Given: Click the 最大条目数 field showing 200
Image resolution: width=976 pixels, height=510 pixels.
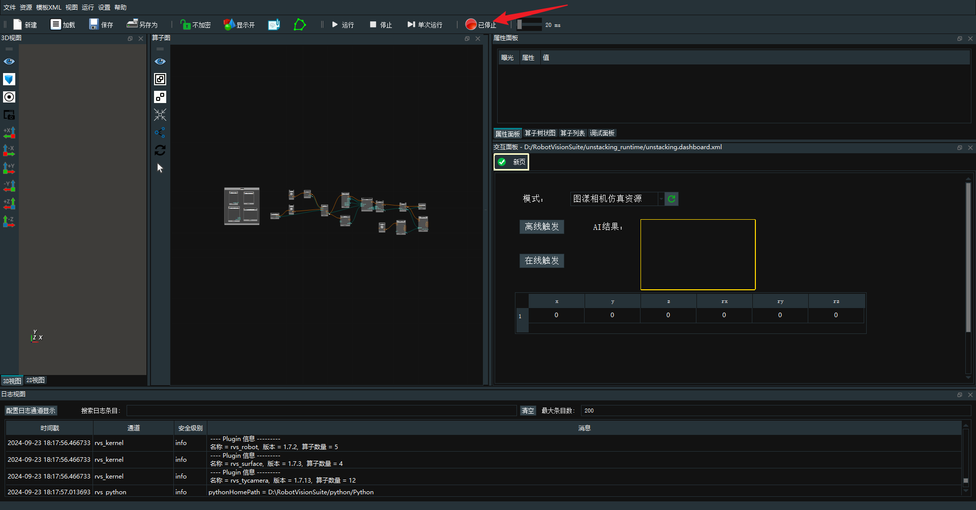Looking at the screenshot, I should (x=776, y=411).
